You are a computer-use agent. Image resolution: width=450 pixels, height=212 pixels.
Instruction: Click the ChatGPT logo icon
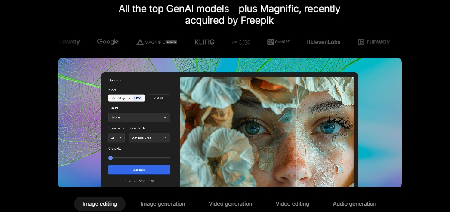(x=270, y=42)
